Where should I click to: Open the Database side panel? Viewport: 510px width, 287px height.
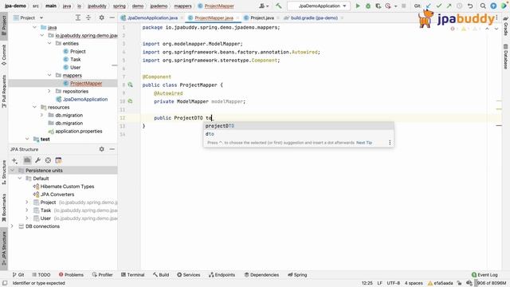coord(506,56)
